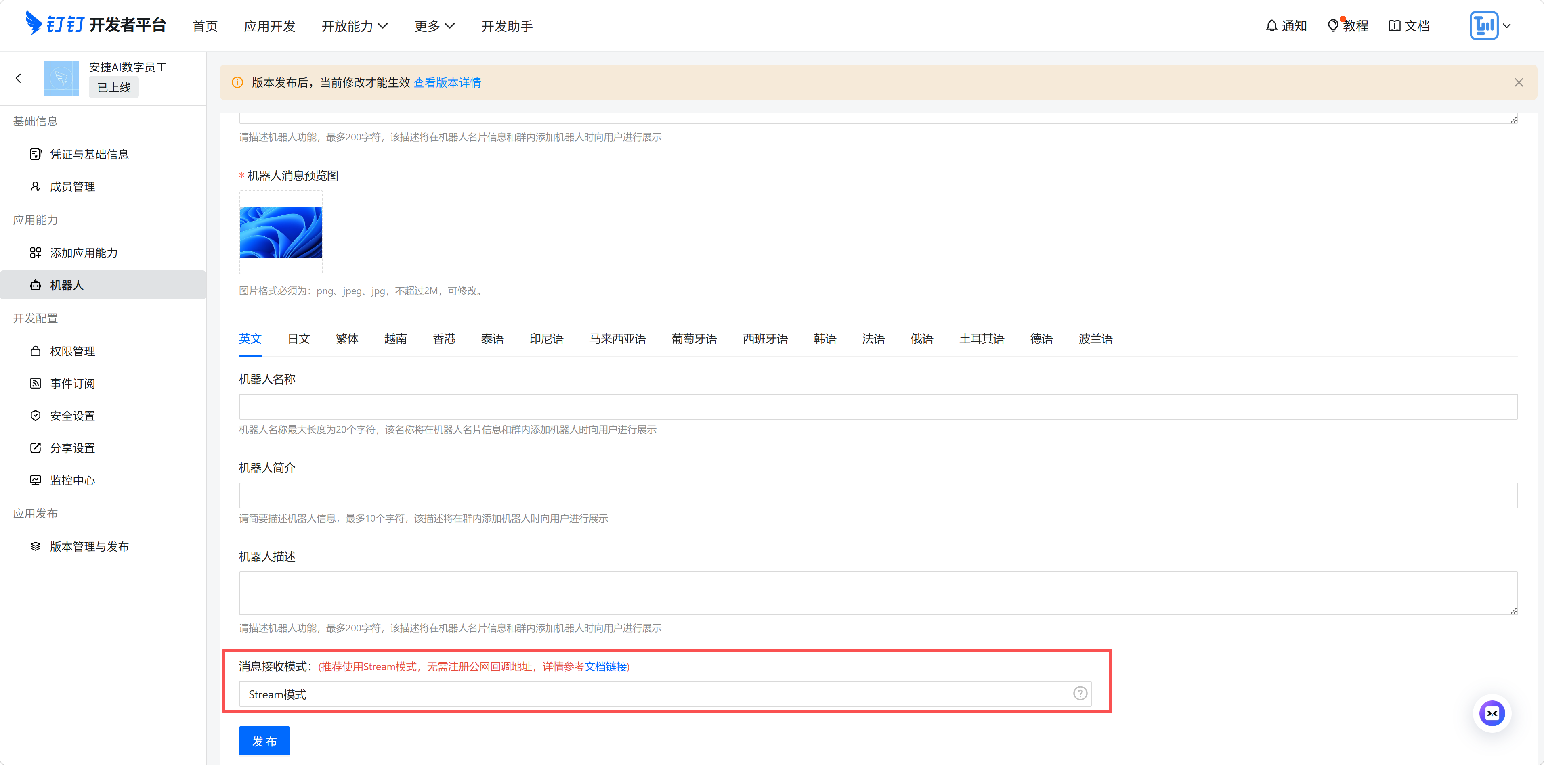Expand the 更多 dropdown menu

point(434,26)
